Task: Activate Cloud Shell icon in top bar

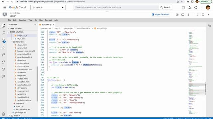Action: coord(183,8)
